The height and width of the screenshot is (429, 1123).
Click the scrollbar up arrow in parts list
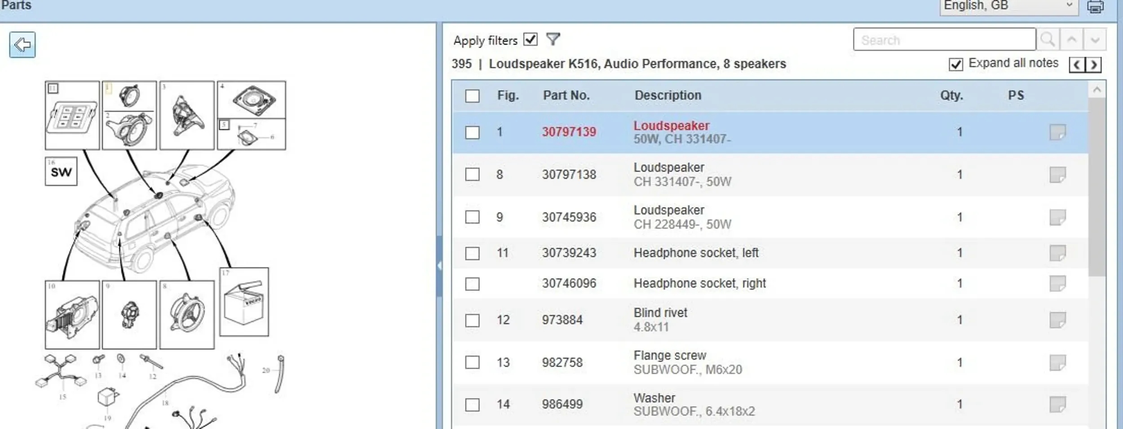coord(1097,90)
